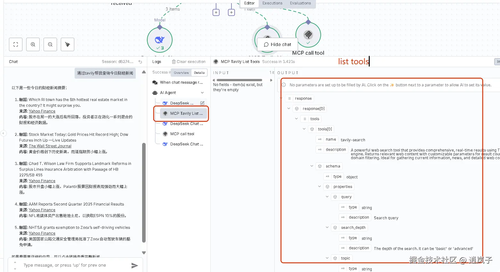Open The Wall Street Journal link
Image resolution: width=500 pixels, height=272 pixels.
click(50, 146)
